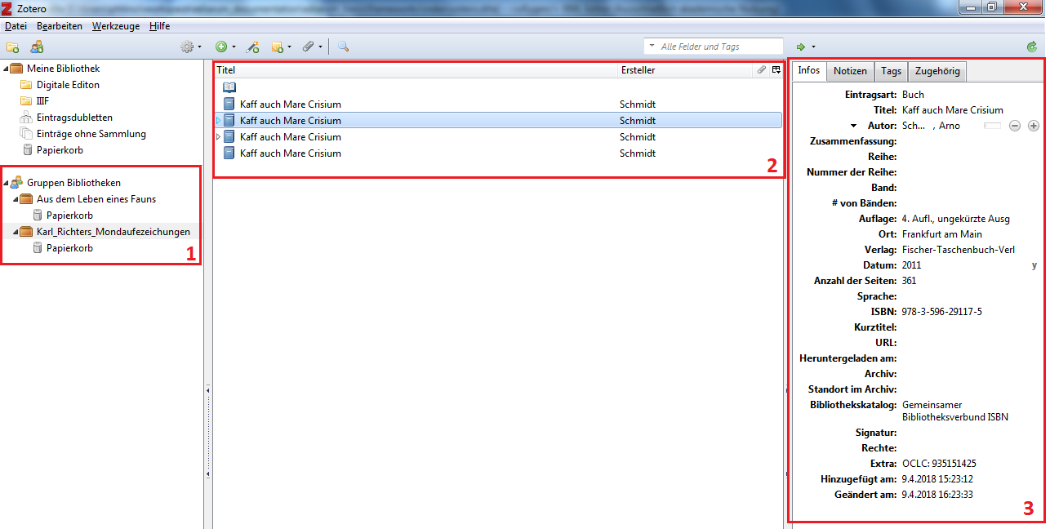Switch to the Zugehörig tab
This screenshot has height=529, width=1050.
pos(937,71)
